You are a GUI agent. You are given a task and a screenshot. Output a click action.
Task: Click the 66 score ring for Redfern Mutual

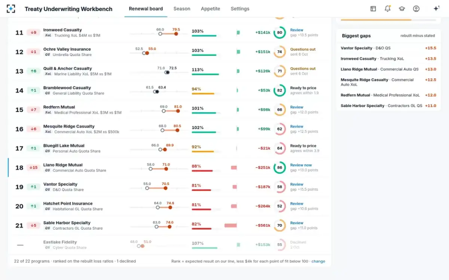tap(280, 110)
